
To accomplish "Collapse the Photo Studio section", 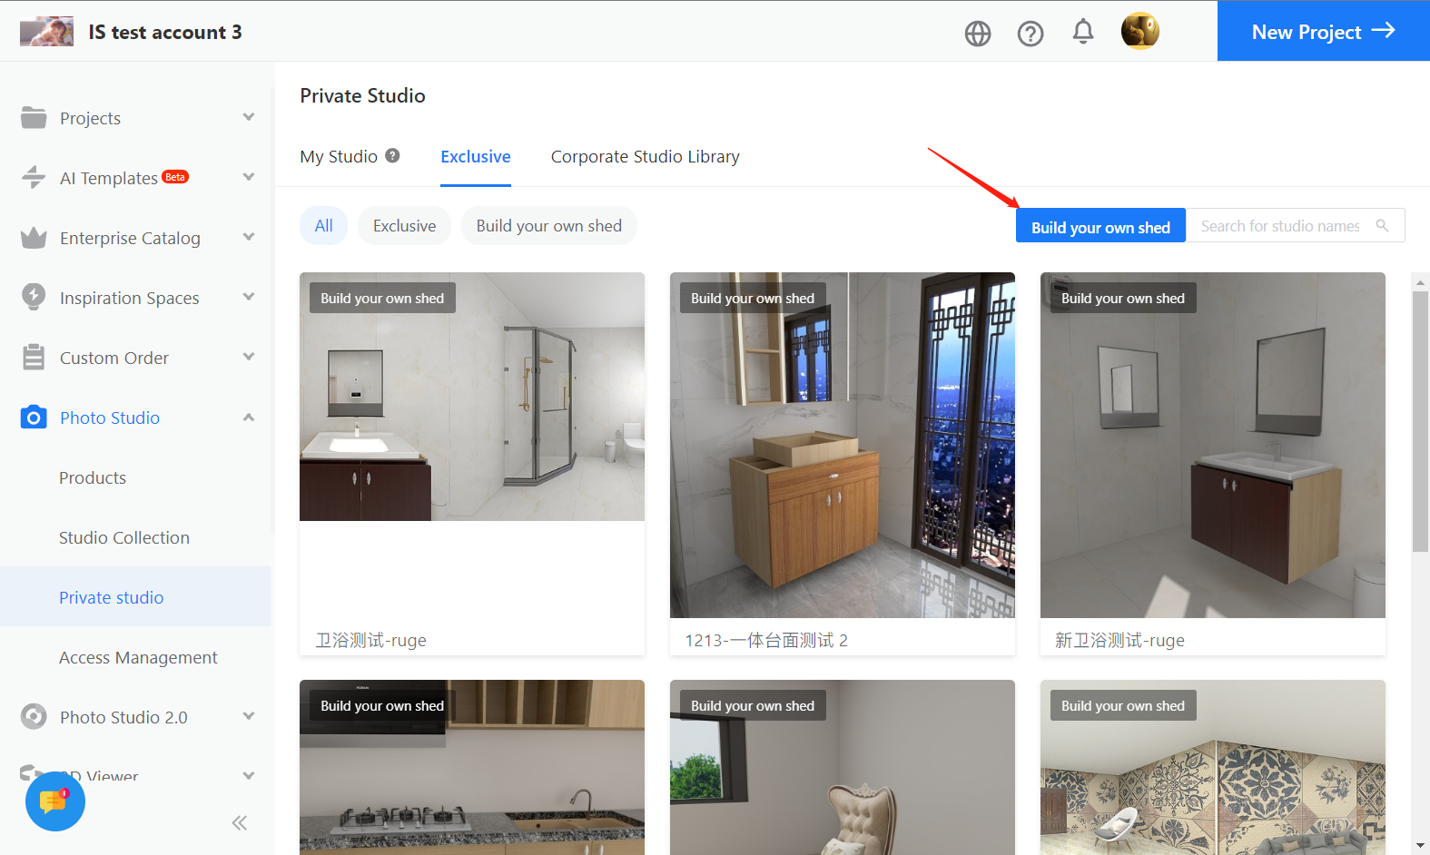I will coord(248,418).
